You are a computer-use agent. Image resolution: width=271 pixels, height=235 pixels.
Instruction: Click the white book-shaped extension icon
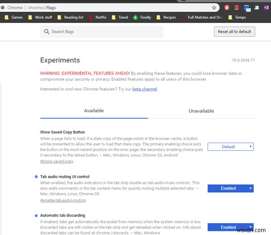tap(256, 8)
